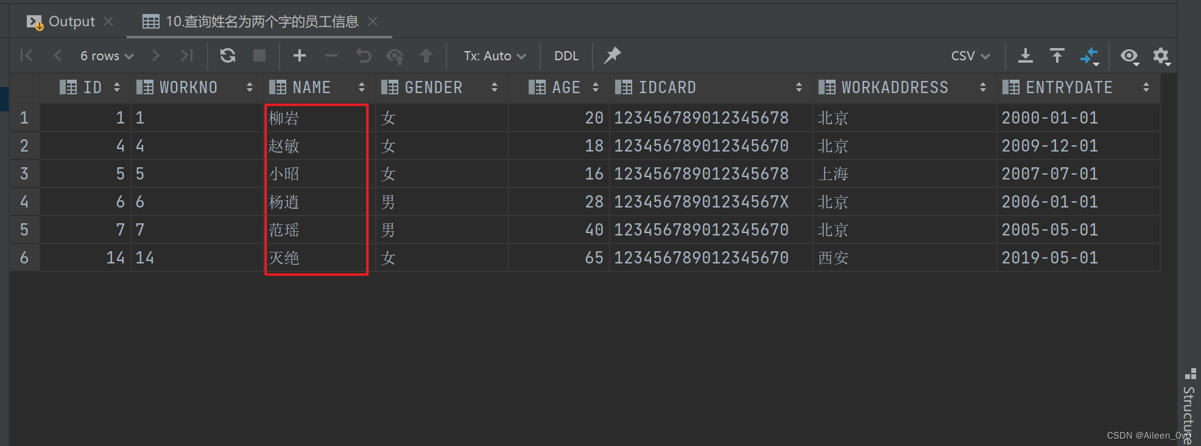Select the name cell 范瑶
Screen dimensions: 1201x446
319,230
